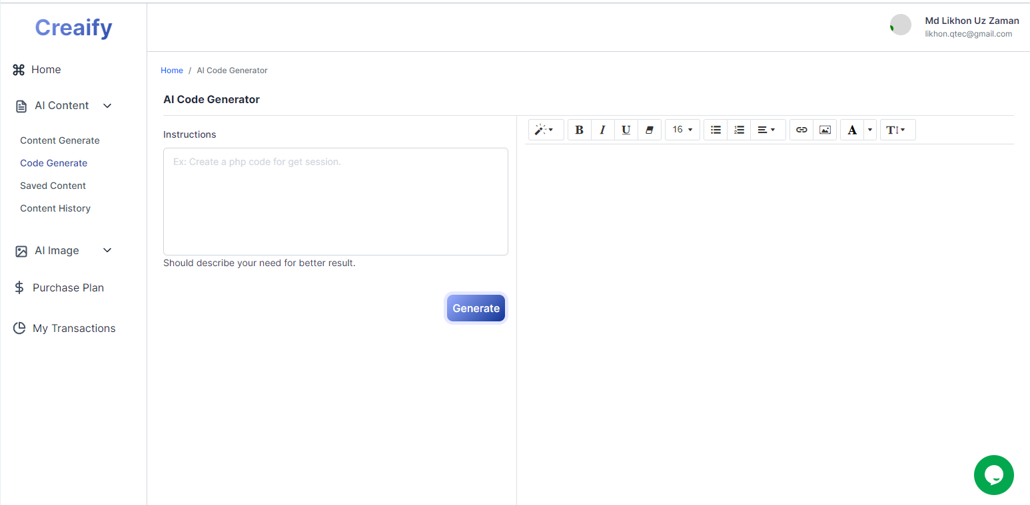This screenshot has height=505, width=1030.
Task: Insert an unordered bullet list
Action: 716,130
